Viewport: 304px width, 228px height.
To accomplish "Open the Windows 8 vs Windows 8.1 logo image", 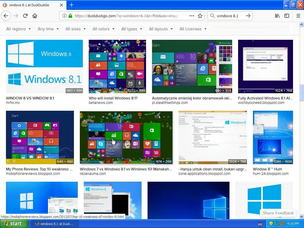I will pos(45,66).
